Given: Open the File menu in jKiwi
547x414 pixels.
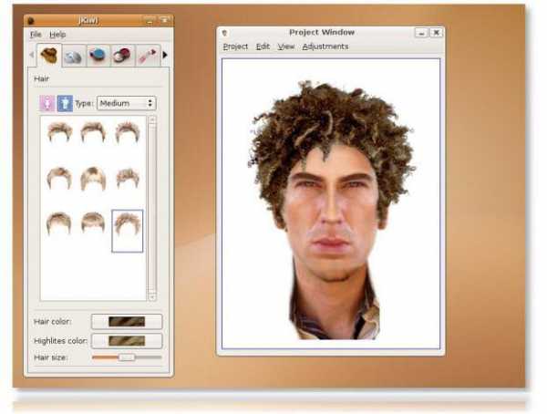Looking at the screenshot, I should [36, 34].
